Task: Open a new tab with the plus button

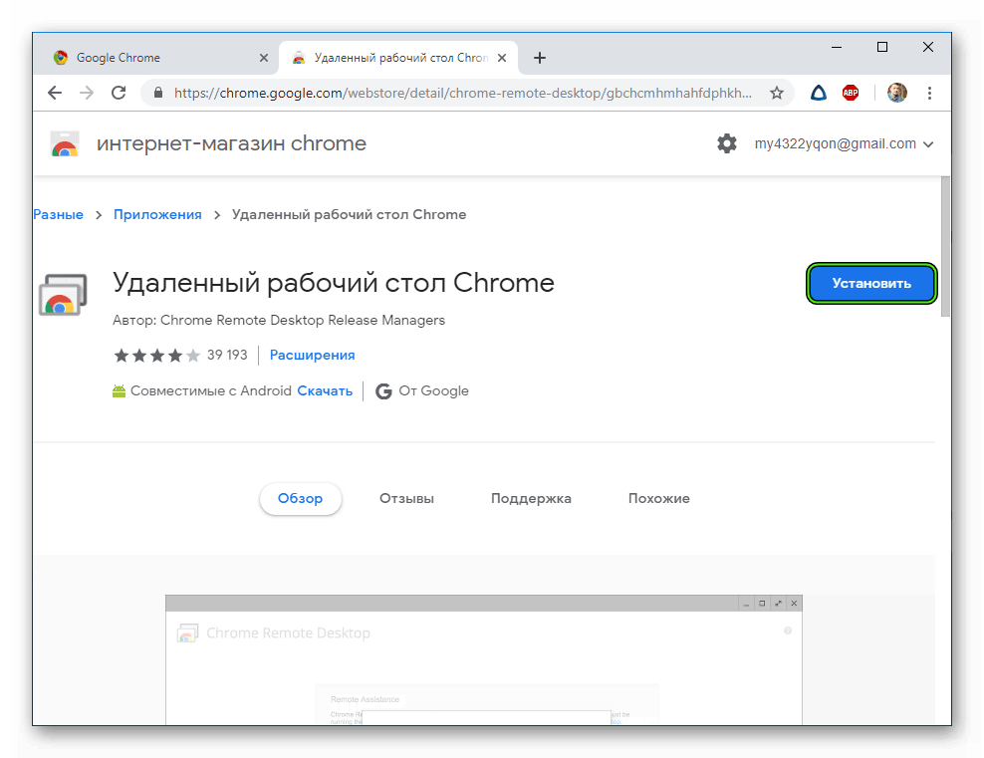Action: tap(540, 58)
